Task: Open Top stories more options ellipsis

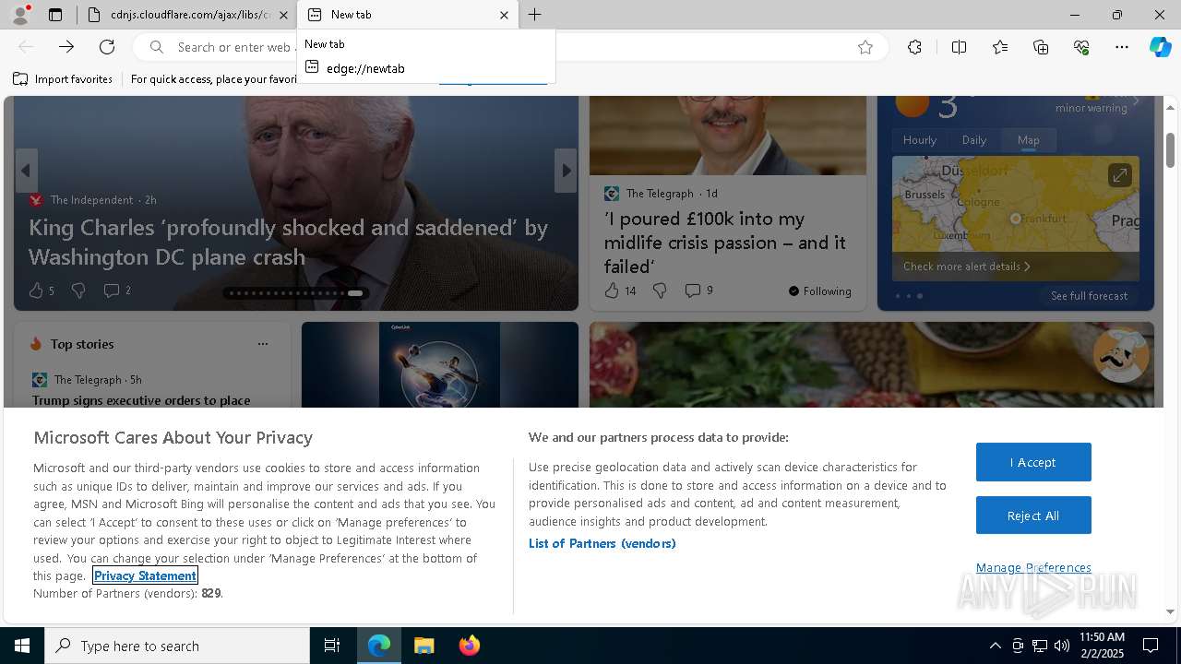Action: coord(263,344)
